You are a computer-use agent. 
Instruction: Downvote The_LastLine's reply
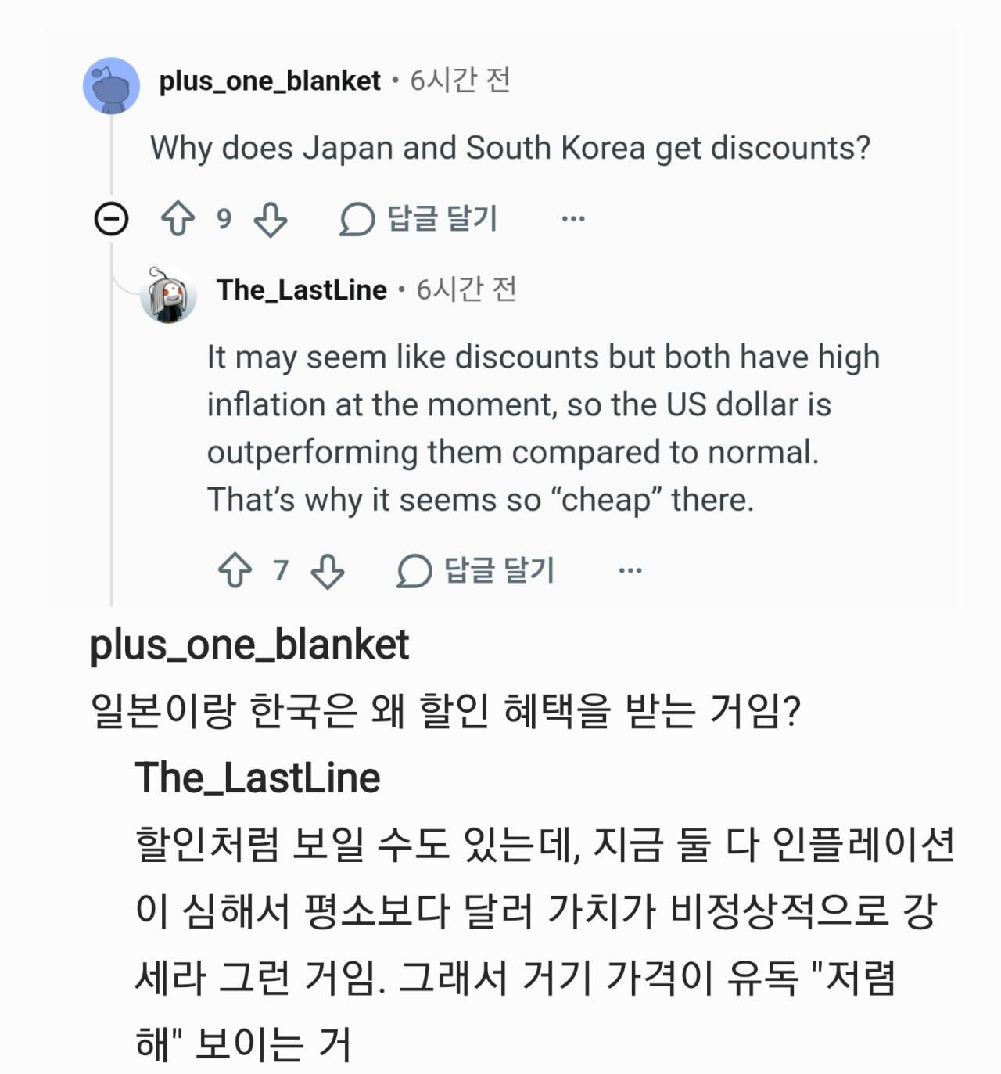[328, 570]
